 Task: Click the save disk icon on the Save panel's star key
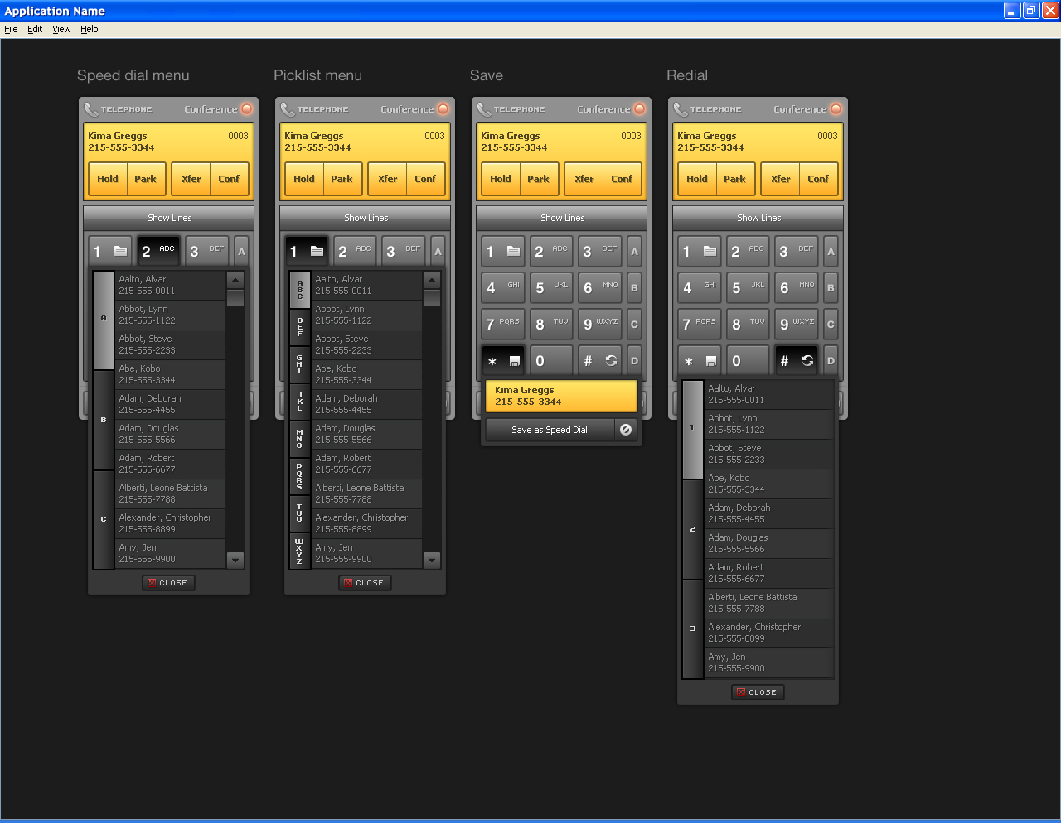(x=515, y=361)
